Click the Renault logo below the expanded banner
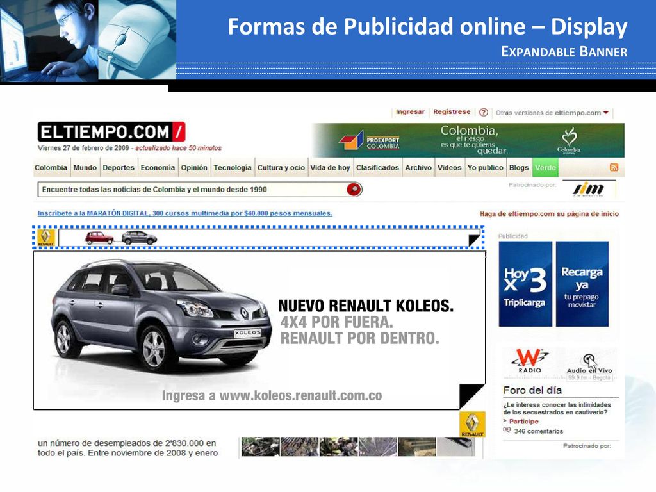Viewport: 656px width, 492px height. pyautogui.click(x=472, y=424)
